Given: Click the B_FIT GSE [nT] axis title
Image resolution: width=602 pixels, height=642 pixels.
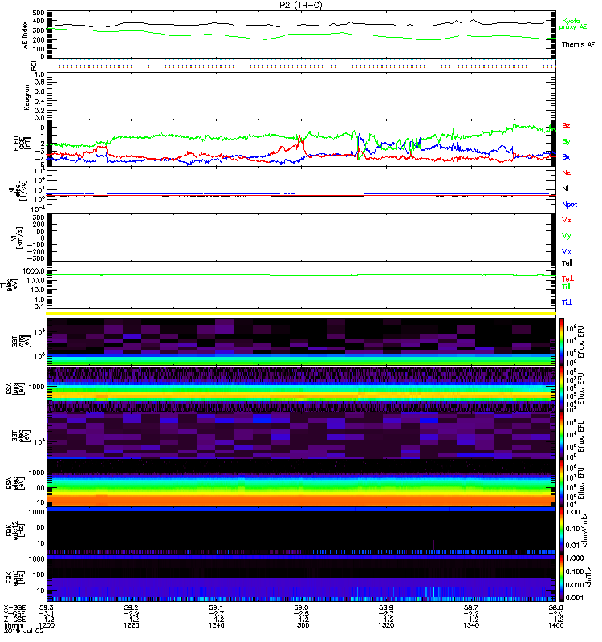Looking at the screenshot, I should click(x=22, y=144).
